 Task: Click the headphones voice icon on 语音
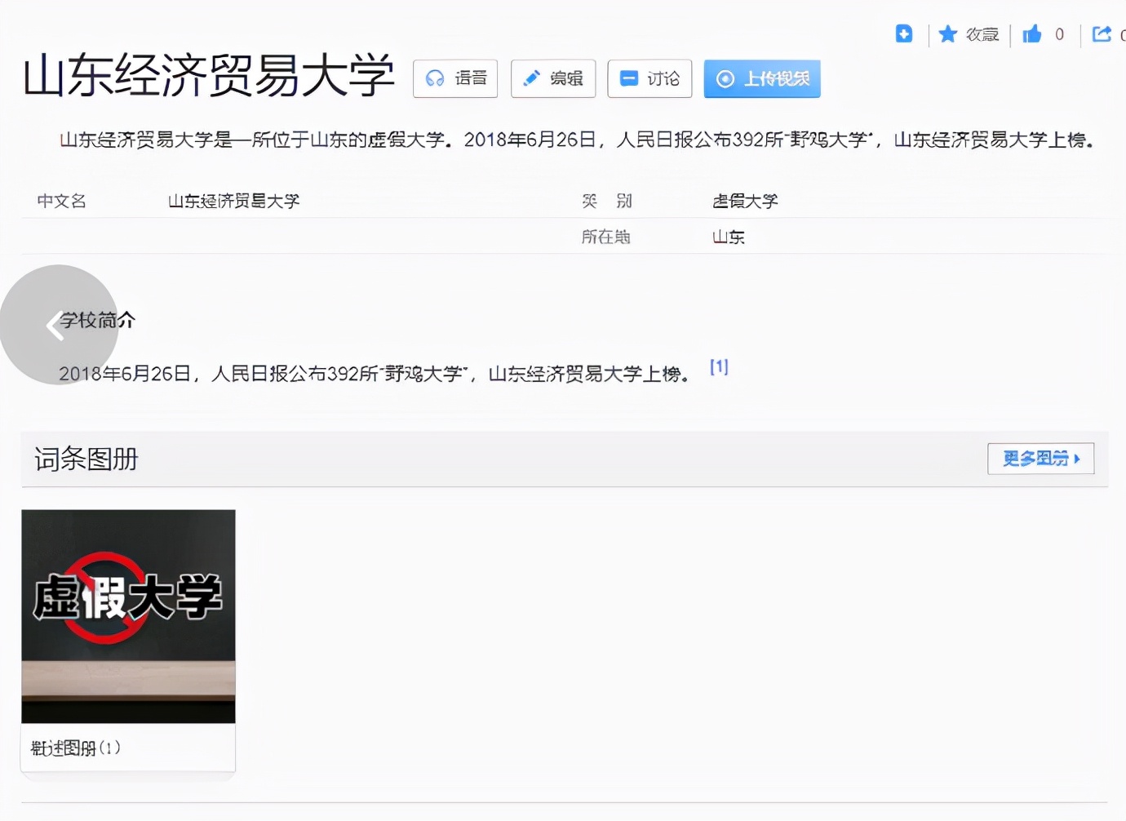click(436, 78)
